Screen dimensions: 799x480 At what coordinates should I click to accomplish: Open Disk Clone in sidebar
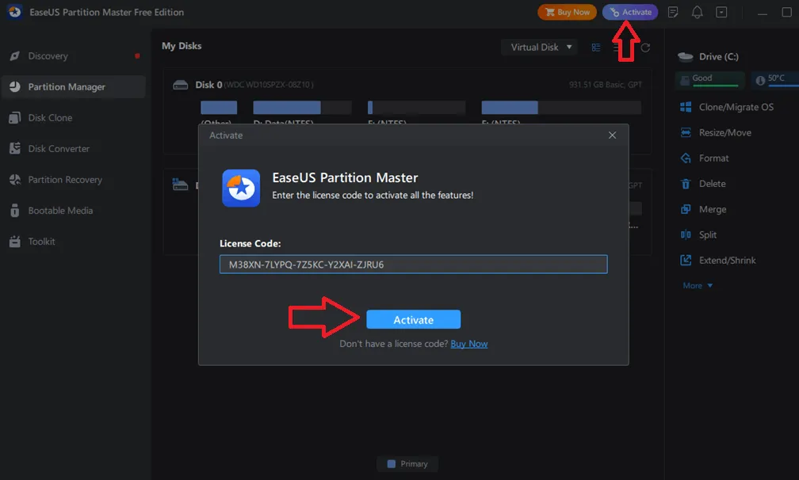[74, 118]
